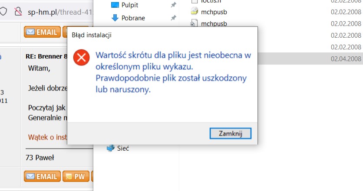Click the PW button below the post
The height and width of the screenshot is (191, 363).
[76, 176]
